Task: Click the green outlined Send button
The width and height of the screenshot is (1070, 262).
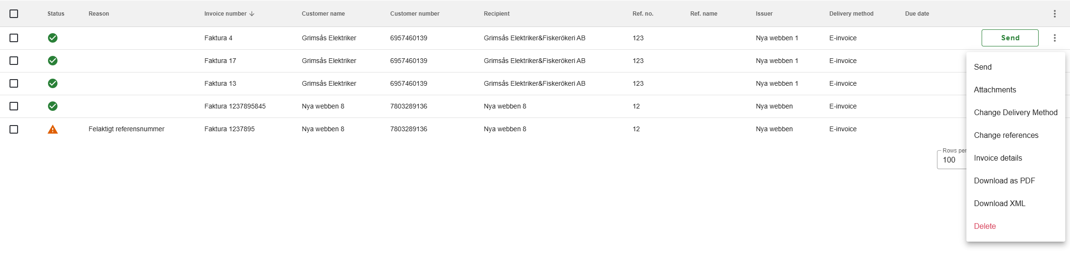Action: click(1010, 38)
